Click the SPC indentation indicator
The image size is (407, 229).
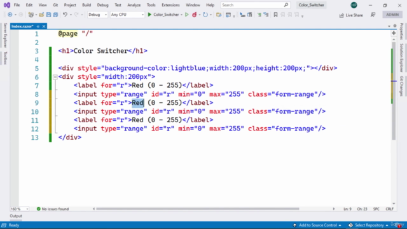[x=376, y=209]
